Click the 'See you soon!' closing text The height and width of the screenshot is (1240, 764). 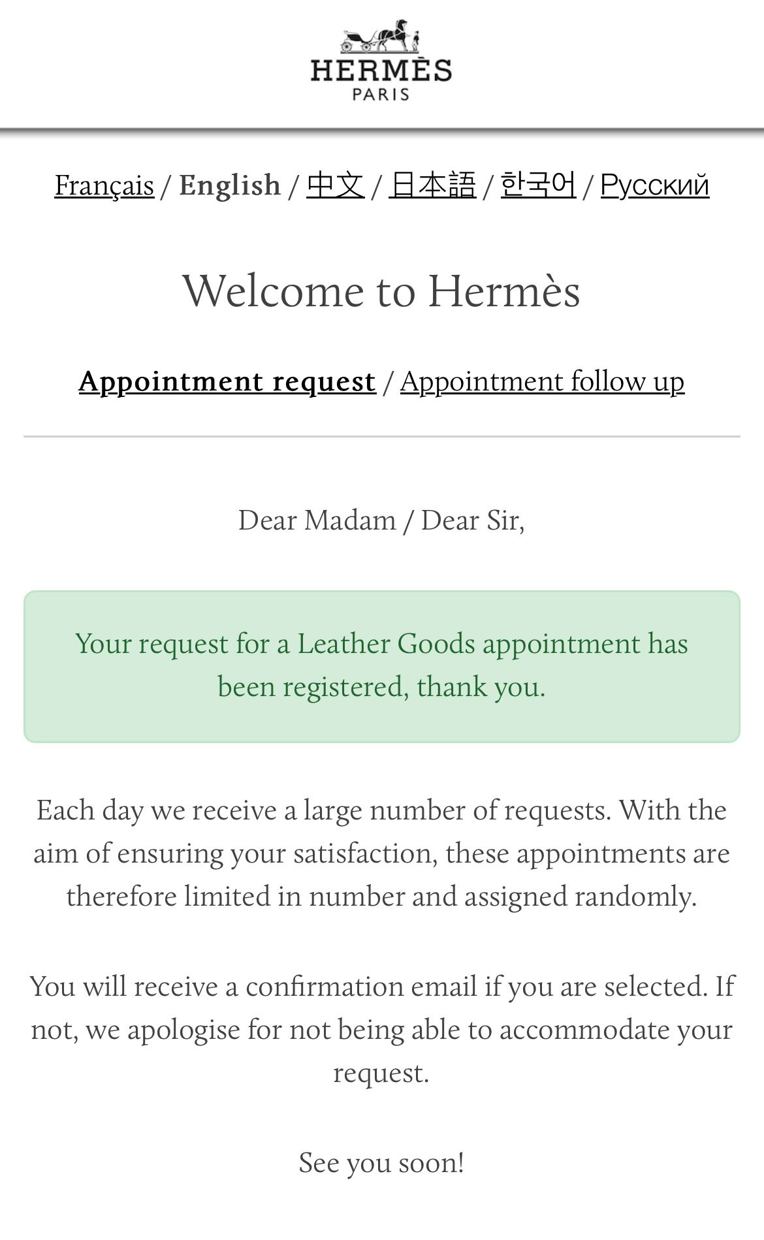pos(381,1163)
